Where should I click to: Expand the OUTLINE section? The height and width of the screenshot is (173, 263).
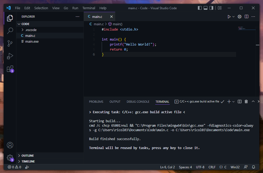click(50, 156)
